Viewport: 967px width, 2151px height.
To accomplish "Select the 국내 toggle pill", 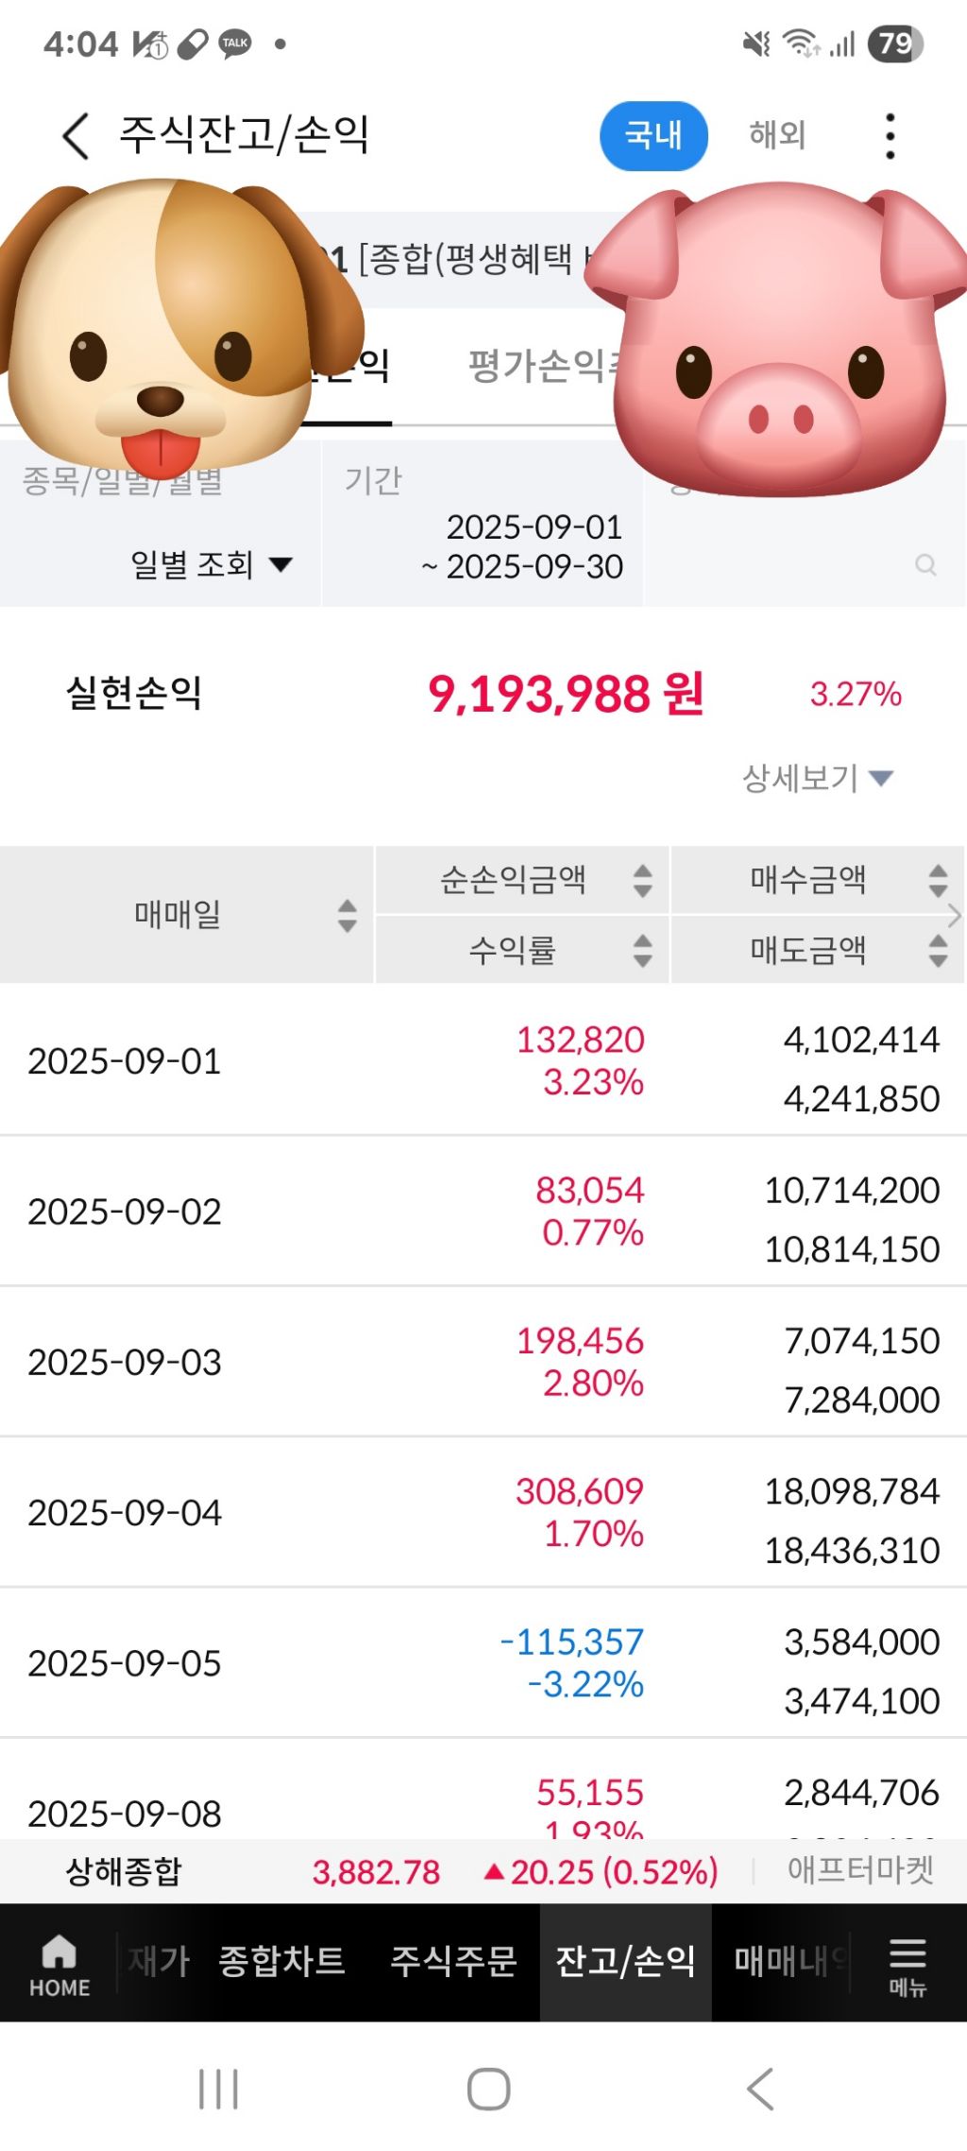I will pyautogui.click(x=653, y=135).
